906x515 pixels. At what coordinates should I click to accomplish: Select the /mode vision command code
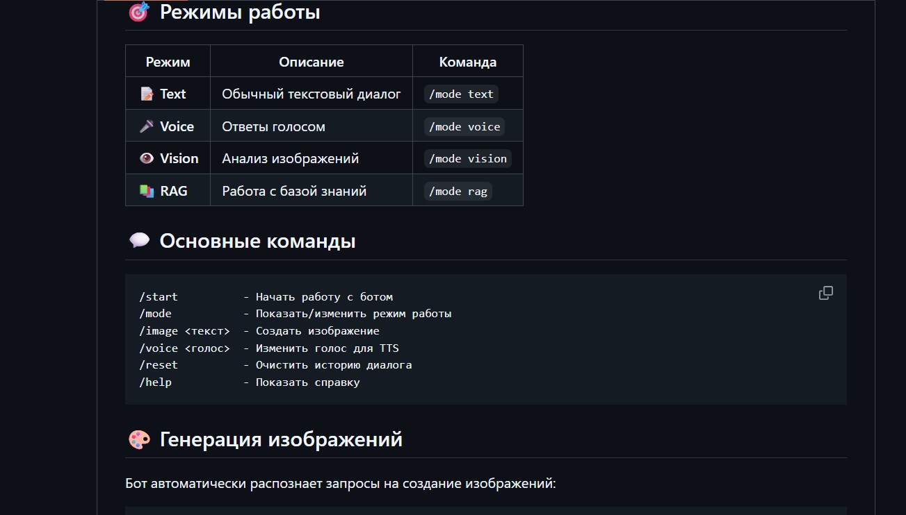click(467, 159)
